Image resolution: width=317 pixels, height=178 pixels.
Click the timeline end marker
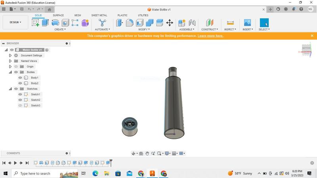pyautogui.click(x=111, y=163)
